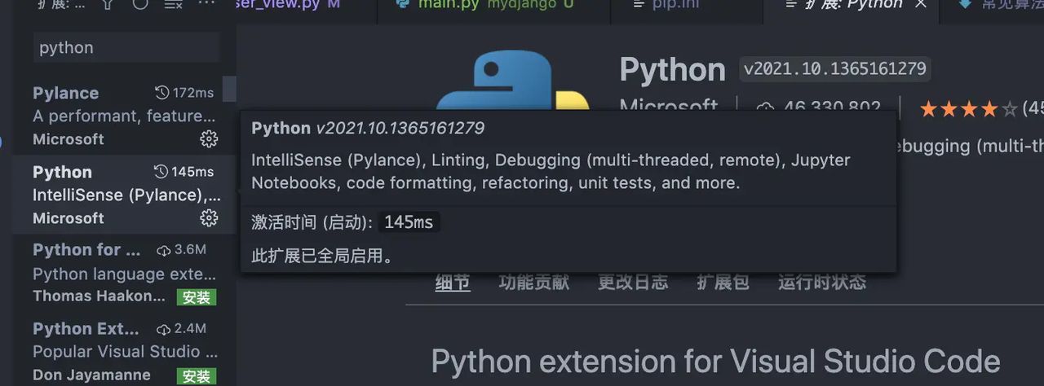Click the v2021.10.1365161279 version badge
Screen dimensions: 1044x386
coord(834,69)
